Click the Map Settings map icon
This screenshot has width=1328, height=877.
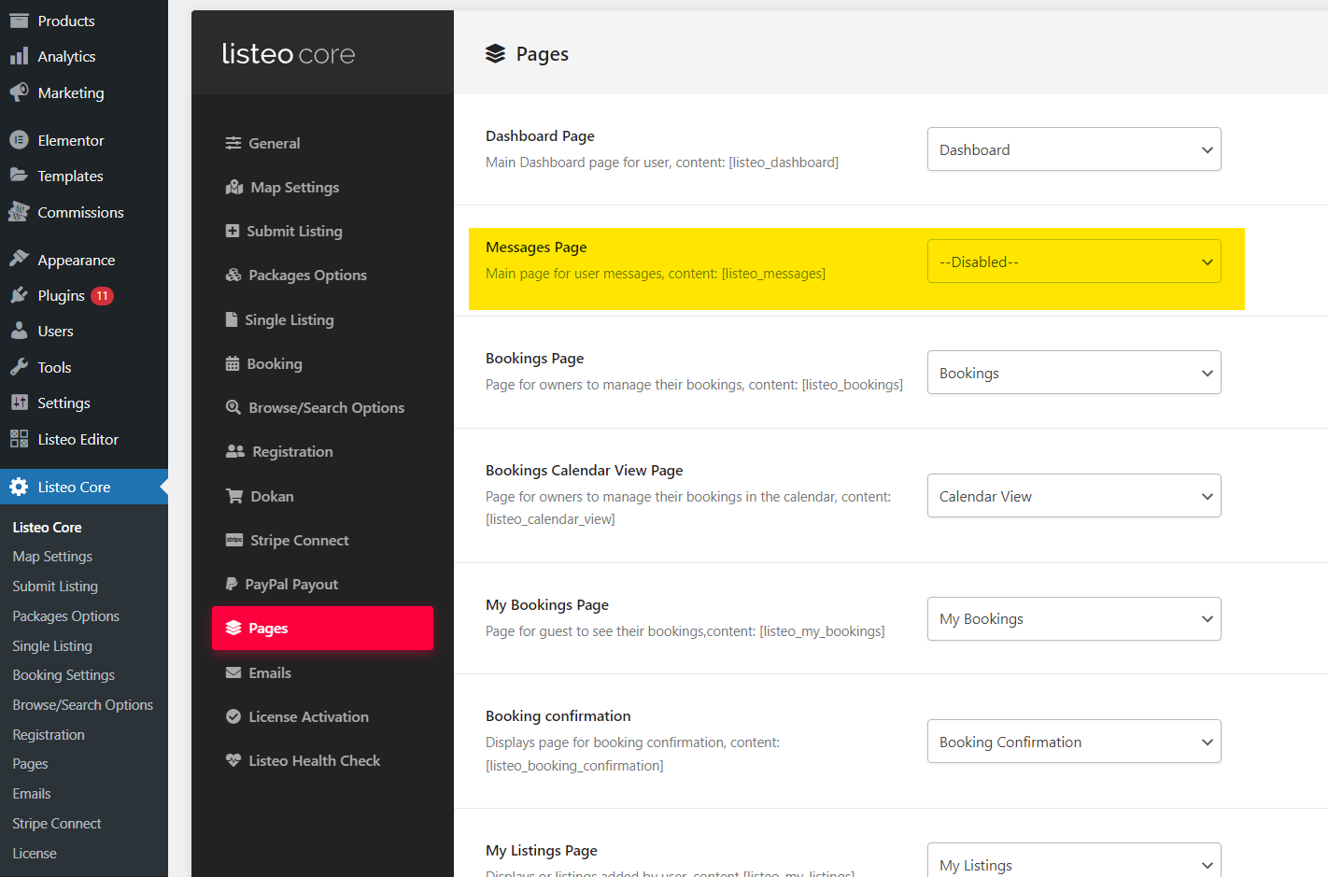pos(233,188)
